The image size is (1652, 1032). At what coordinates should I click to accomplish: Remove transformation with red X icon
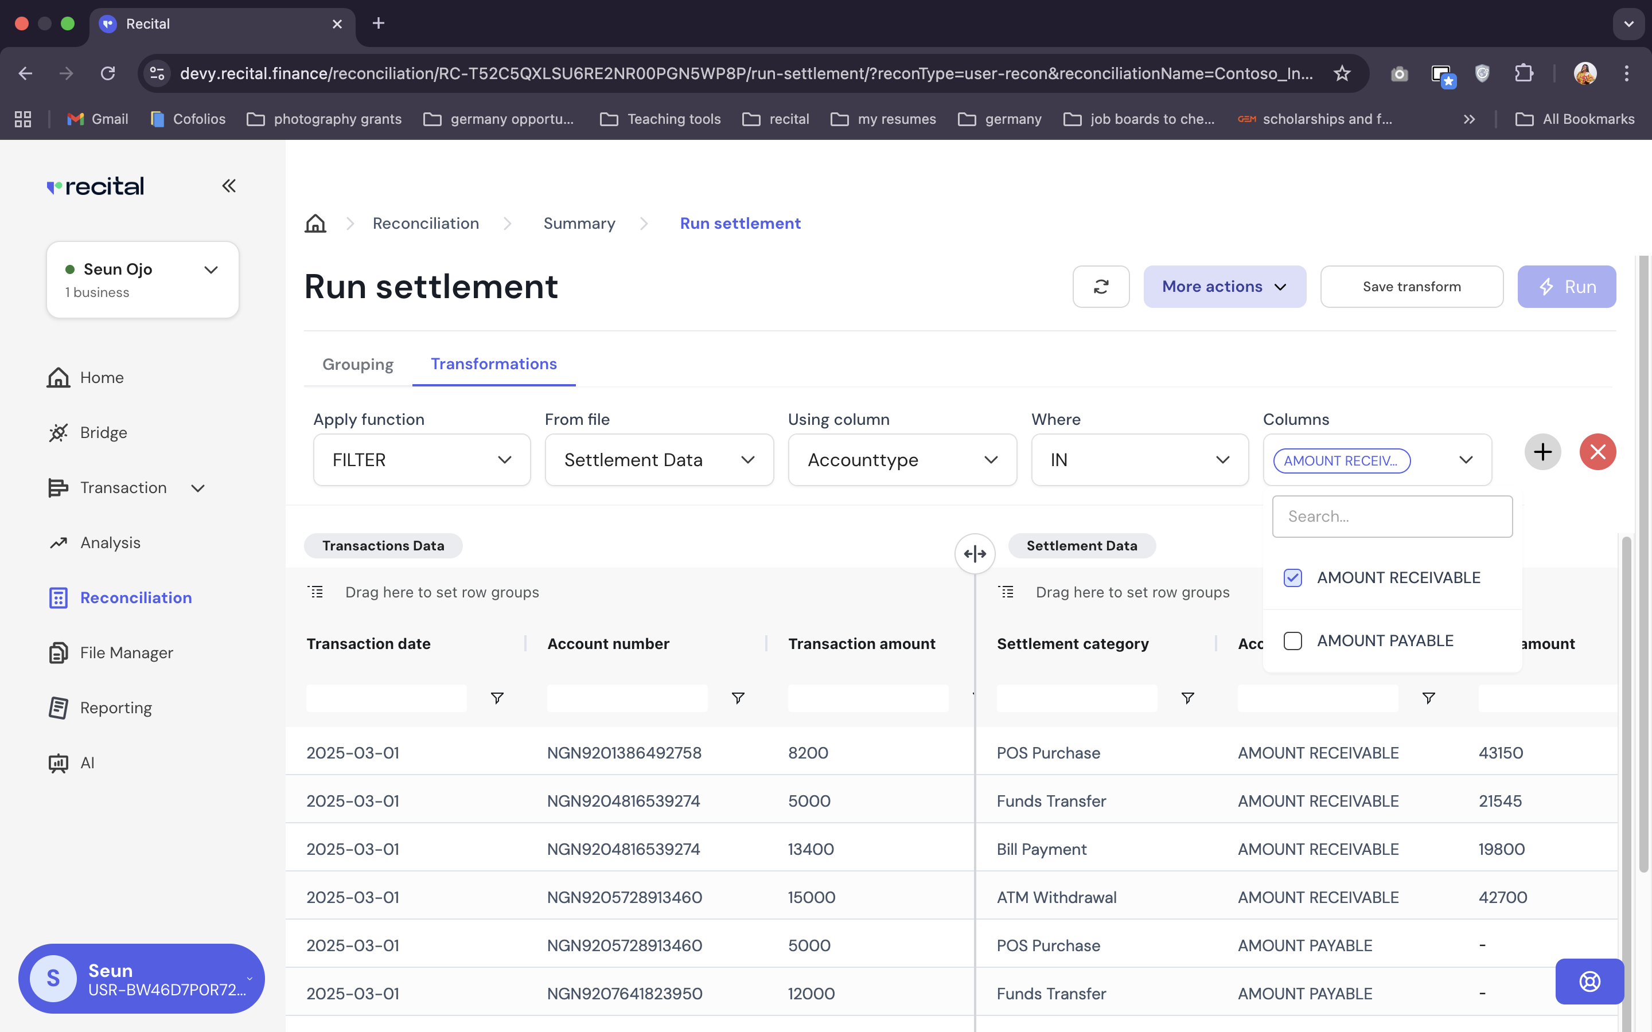(x=1598, y=452)
